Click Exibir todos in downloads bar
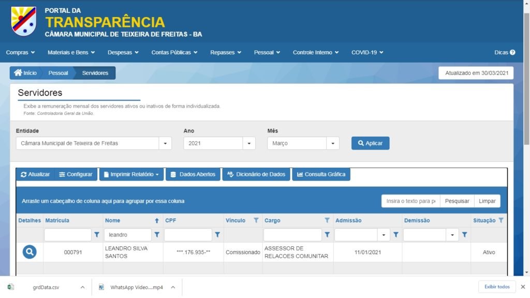Viewport: 530px width, 298px height. 497,287
